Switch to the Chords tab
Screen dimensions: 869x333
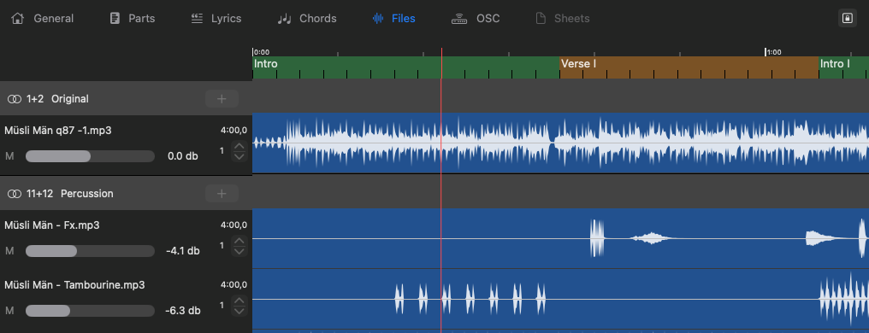pos(307,18)
